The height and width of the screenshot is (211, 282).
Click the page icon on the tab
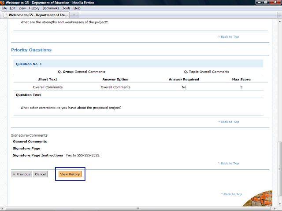pyautogui.click(x=5, y=15)
